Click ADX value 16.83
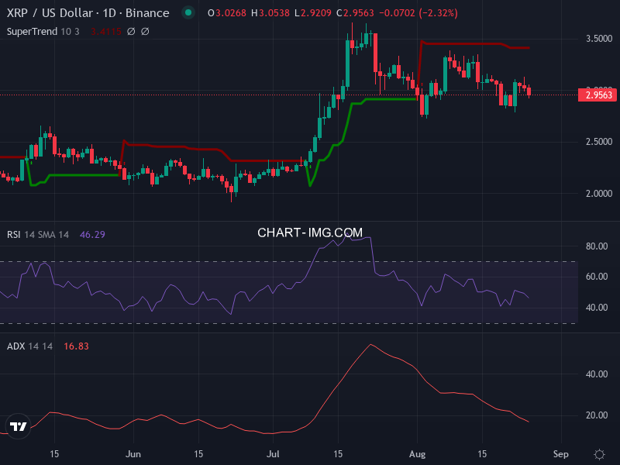 click(76, 346)
